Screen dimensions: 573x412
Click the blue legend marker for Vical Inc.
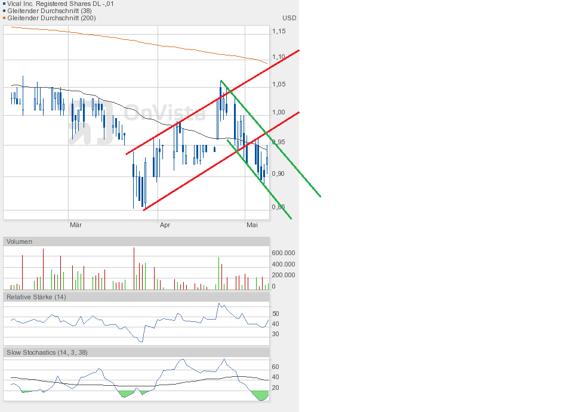4,4
